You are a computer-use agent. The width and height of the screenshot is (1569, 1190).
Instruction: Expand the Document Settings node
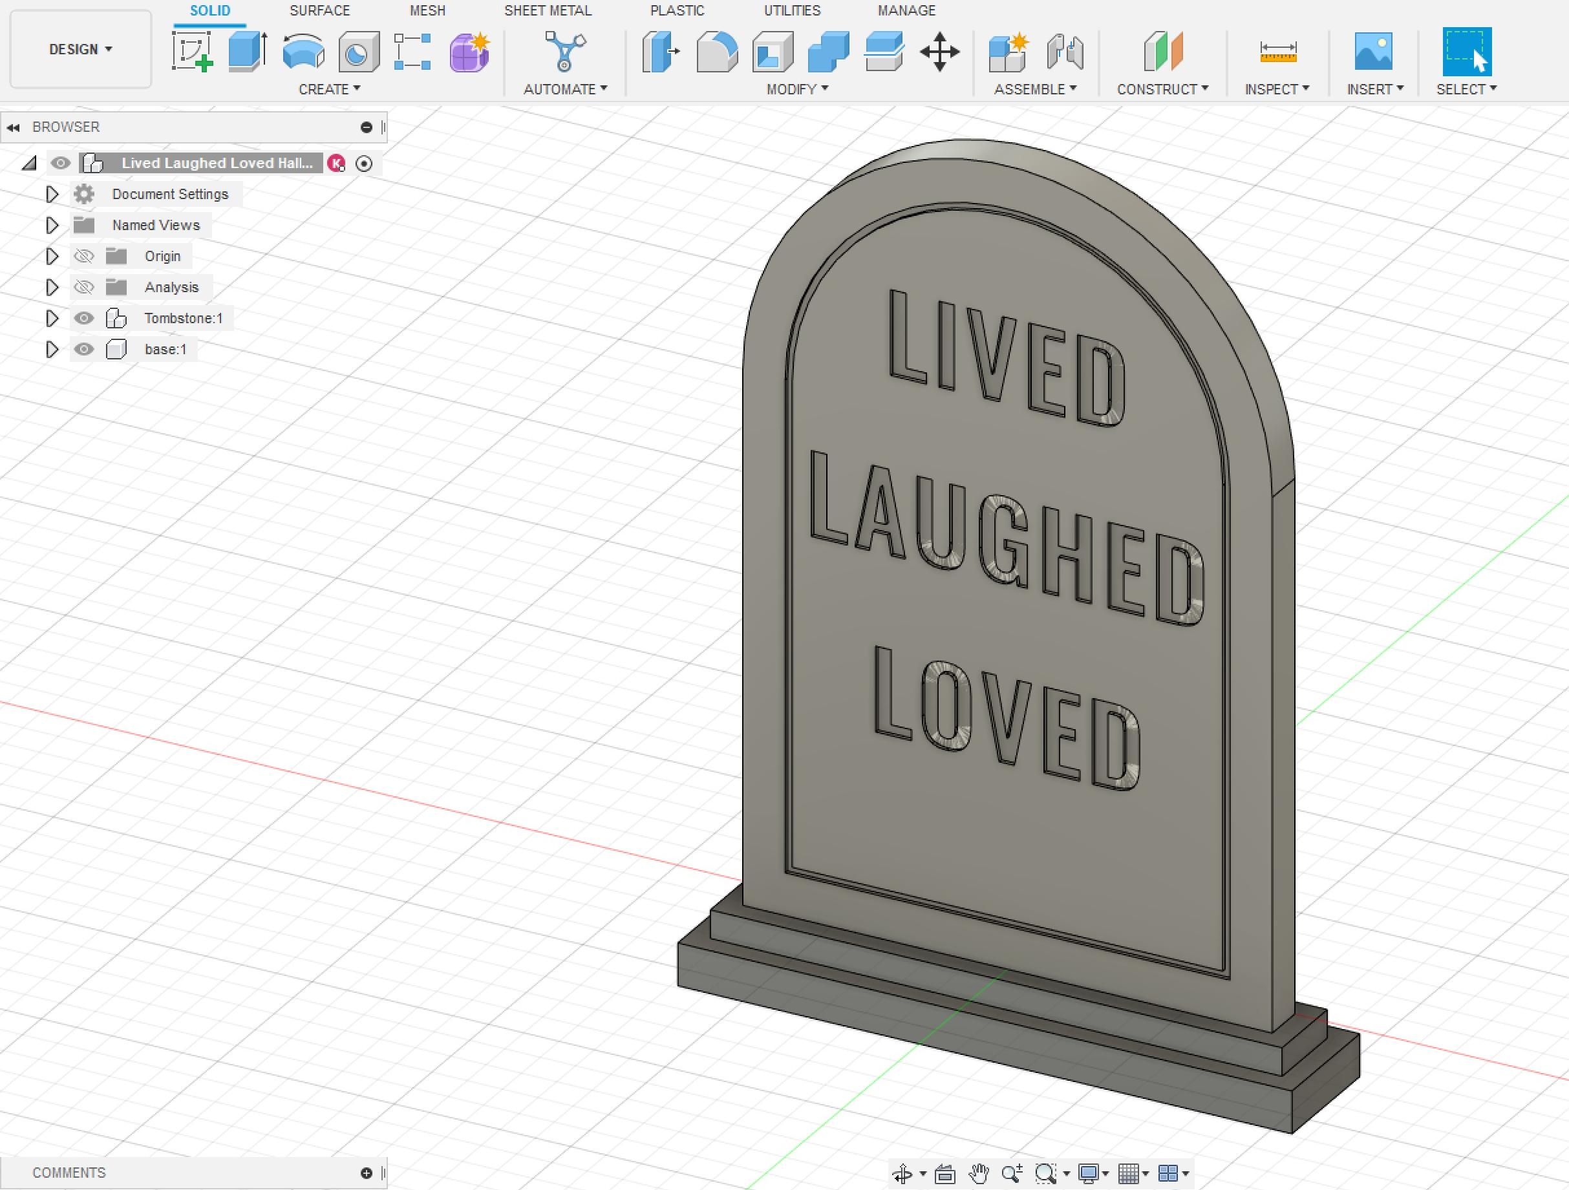point(51,194)
